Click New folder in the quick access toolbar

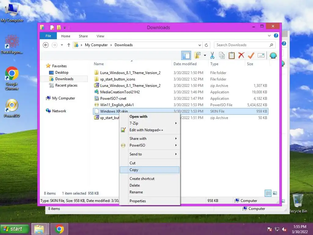point(59,27)
